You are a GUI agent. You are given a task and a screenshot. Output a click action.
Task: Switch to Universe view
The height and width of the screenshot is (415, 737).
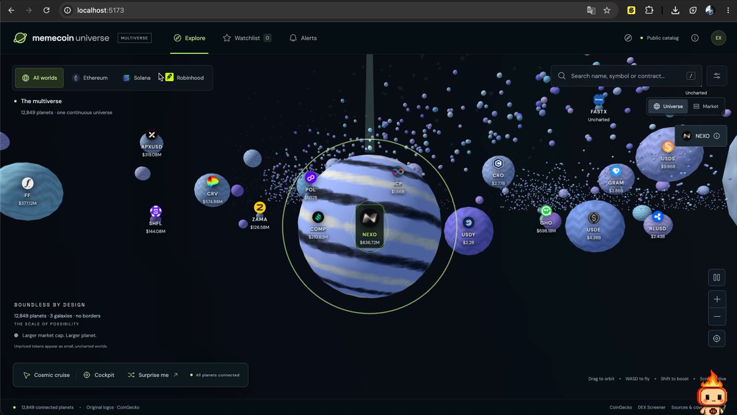coord(668,106)
